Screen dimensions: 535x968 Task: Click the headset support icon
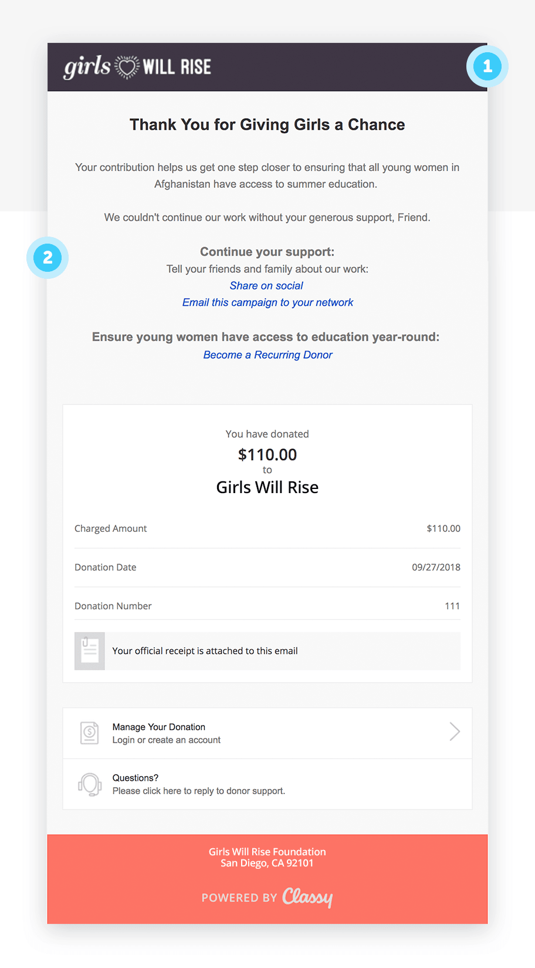click(x=90, y=784)
